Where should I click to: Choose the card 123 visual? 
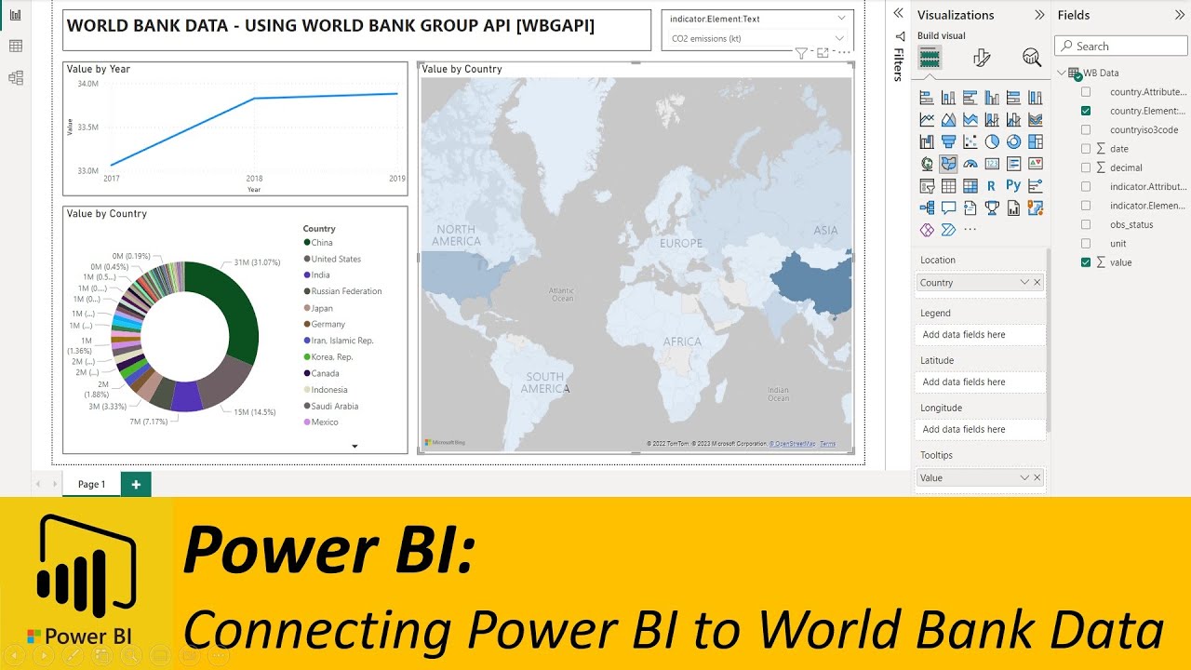coord(992,164)
